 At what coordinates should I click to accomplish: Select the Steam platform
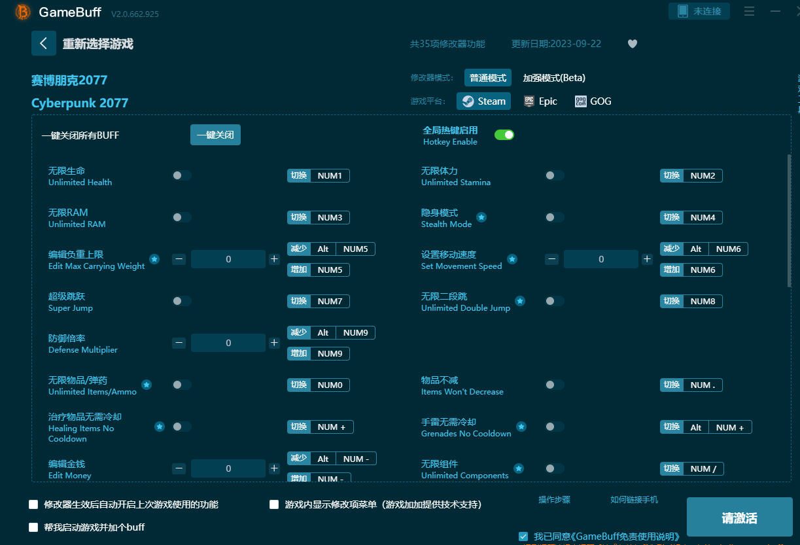click(x=484, y=101)
